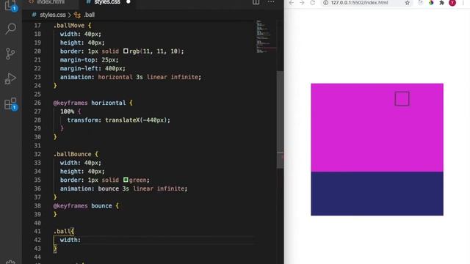Bookmark this page with the star icon
470x264 pixels.
point(407,3)
